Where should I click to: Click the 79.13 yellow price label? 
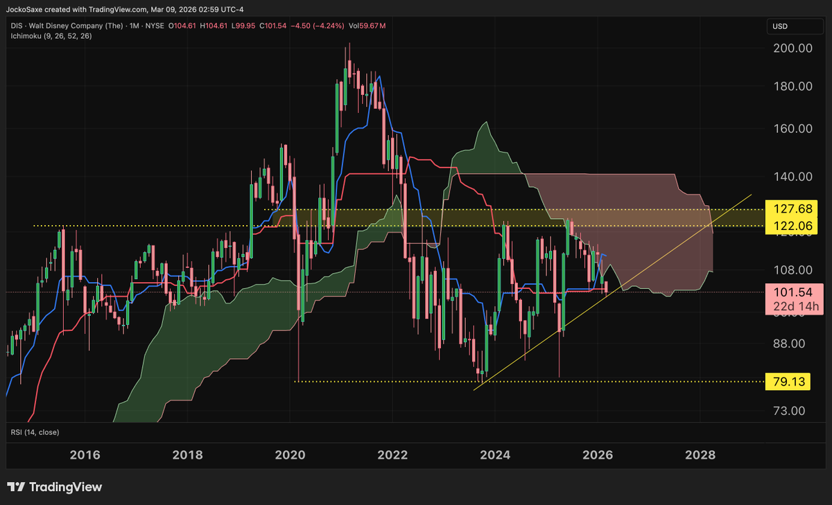788,381
